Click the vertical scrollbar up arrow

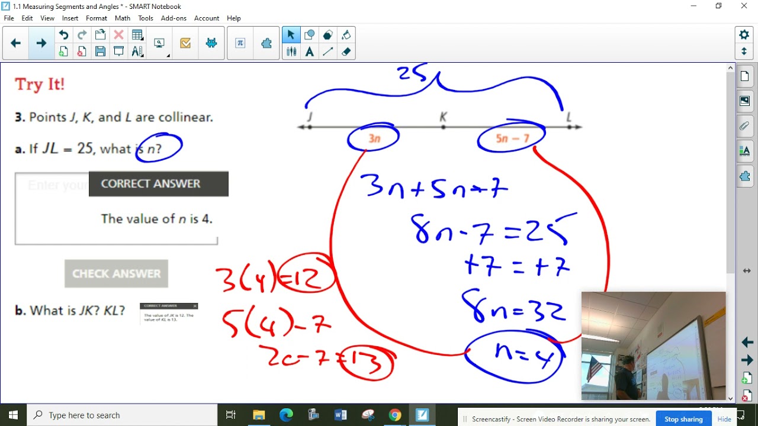tap(730, 68)
